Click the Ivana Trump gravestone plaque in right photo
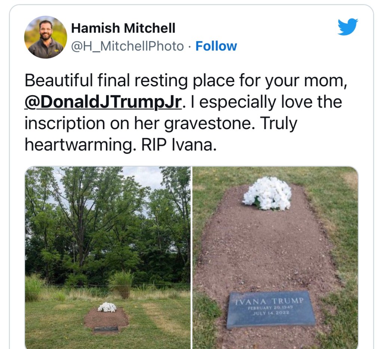This screenshot has width=383, height=349. (x=271, y=309)
